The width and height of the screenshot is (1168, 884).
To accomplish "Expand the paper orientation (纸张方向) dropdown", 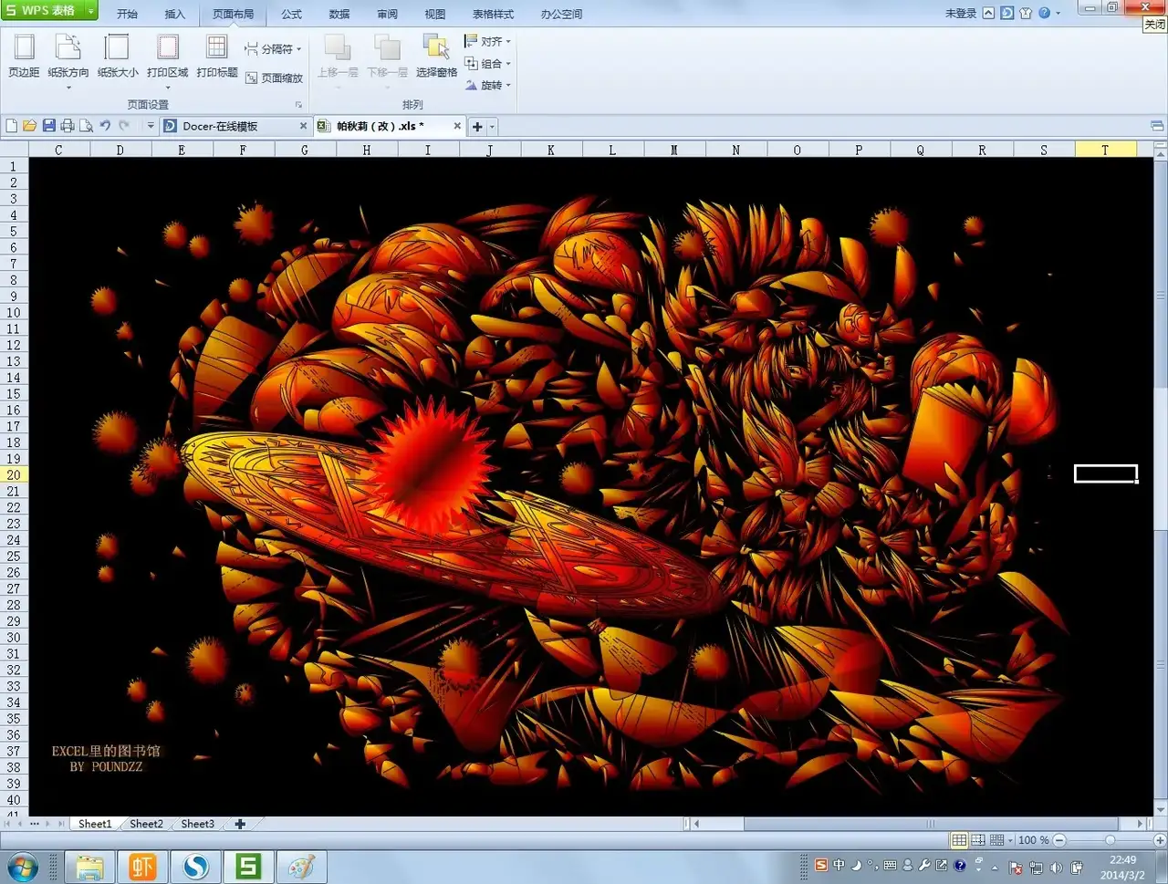I will click(68, 88).
